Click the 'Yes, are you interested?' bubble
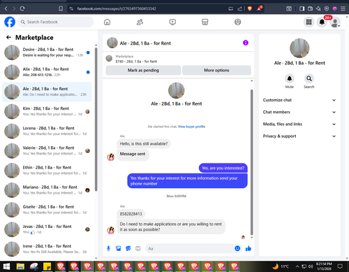349x272 pixels. coord(223,168)
